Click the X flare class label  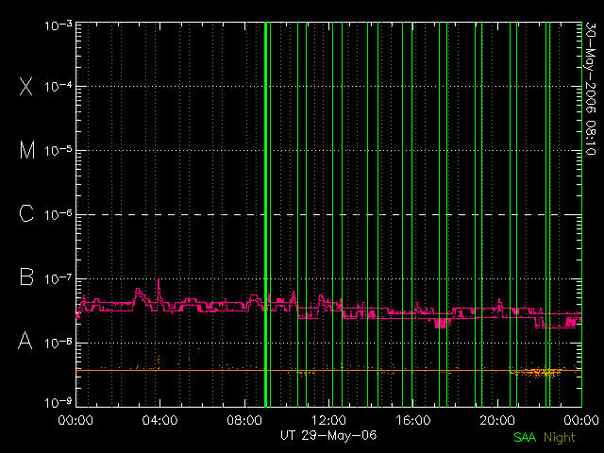tap(26, 86)
